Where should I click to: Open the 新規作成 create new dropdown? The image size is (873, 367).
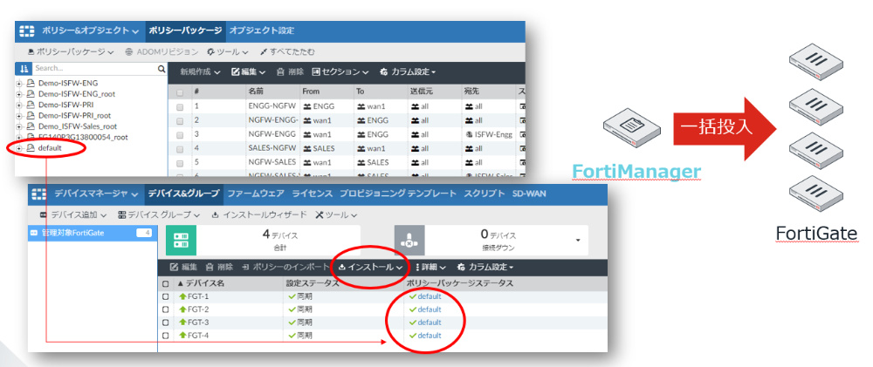[201, 72]
